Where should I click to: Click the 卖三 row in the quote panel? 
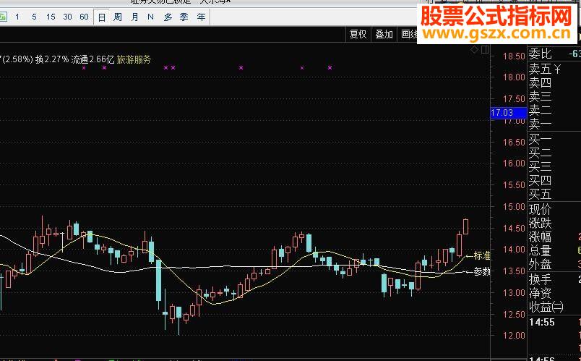point(541,96)
